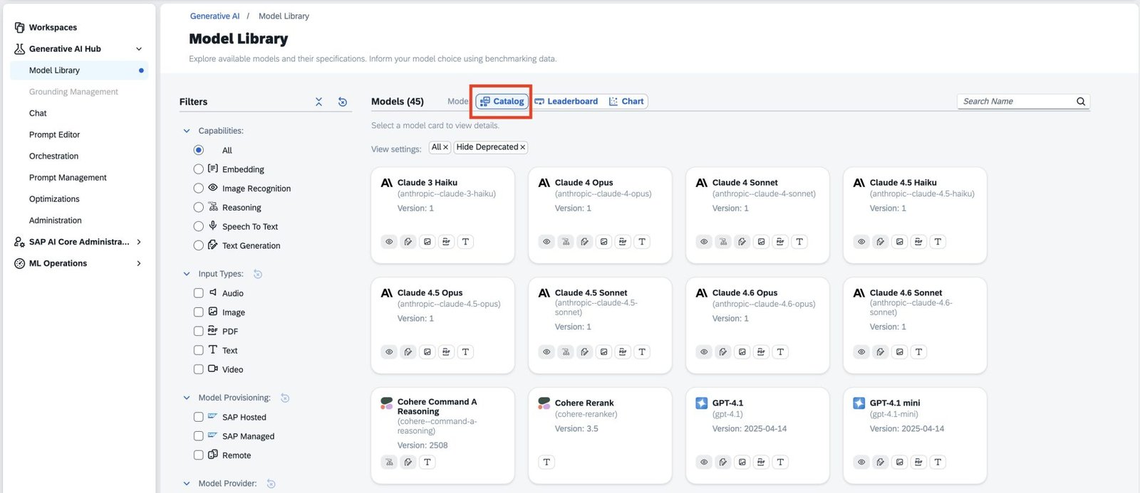Collapse the Input Types filter section
This screenshot has height=493, width=1140.
tap(187, 274)
